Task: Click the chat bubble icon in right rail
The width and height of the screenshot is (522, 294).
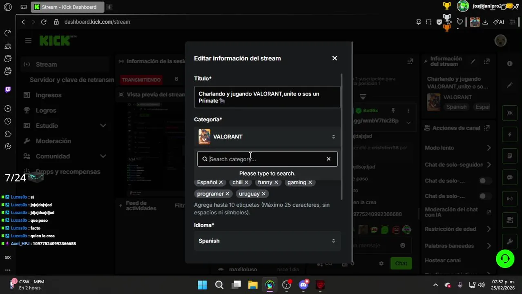Action: coord(510,178)
